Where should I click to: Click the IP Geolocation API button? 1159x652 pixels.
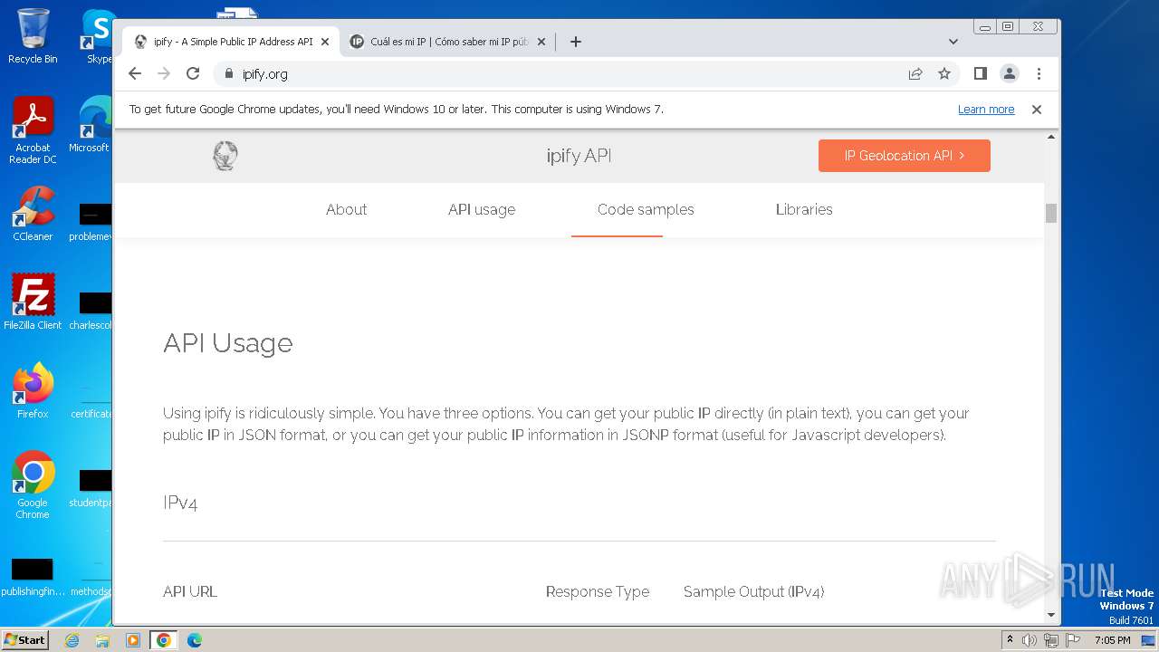click(x=905, y=156)
